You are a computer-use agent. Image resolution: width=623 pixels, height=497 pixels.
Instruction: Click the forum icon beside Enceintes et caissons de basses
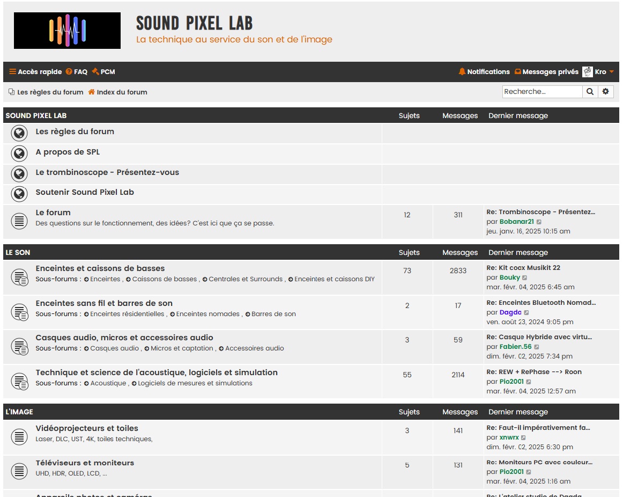pyautogui.click(x=19, y=277)
